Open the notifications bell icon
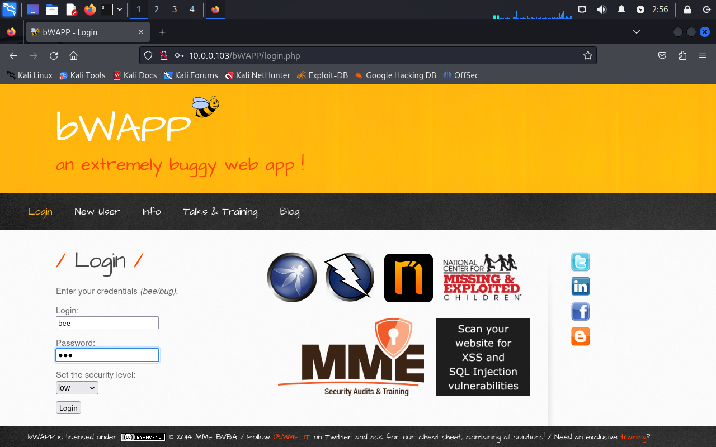The image size is (716, 447). point(621,9)
